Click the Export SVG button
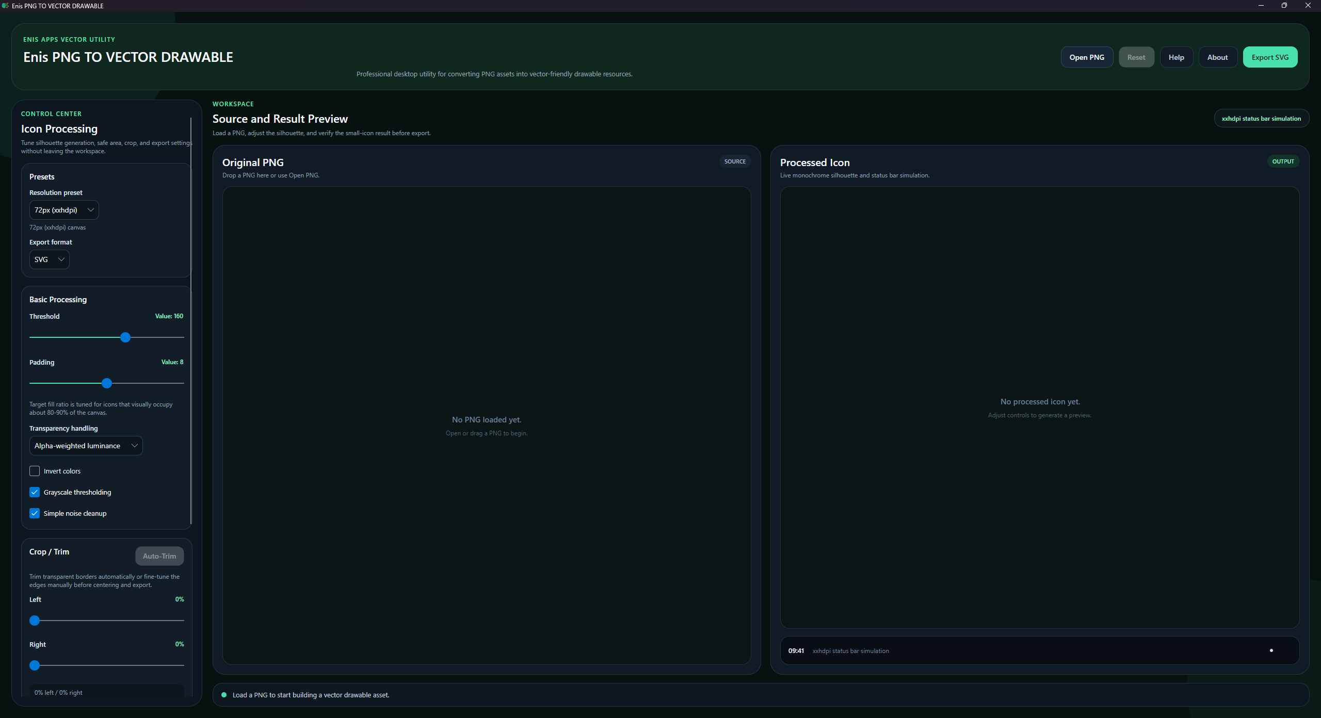The height and width of the screenshot is (718, 1321). (1270, 57)
